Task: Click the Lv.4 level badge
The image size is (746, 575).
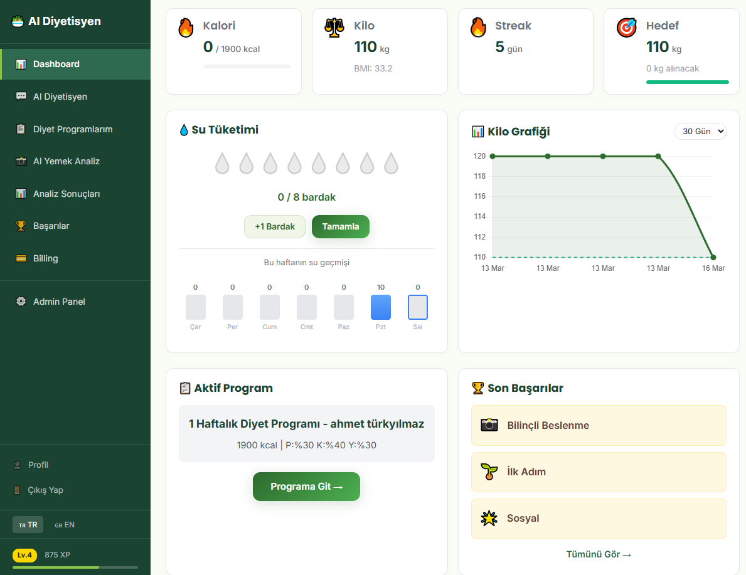Action: click(24, 555)
